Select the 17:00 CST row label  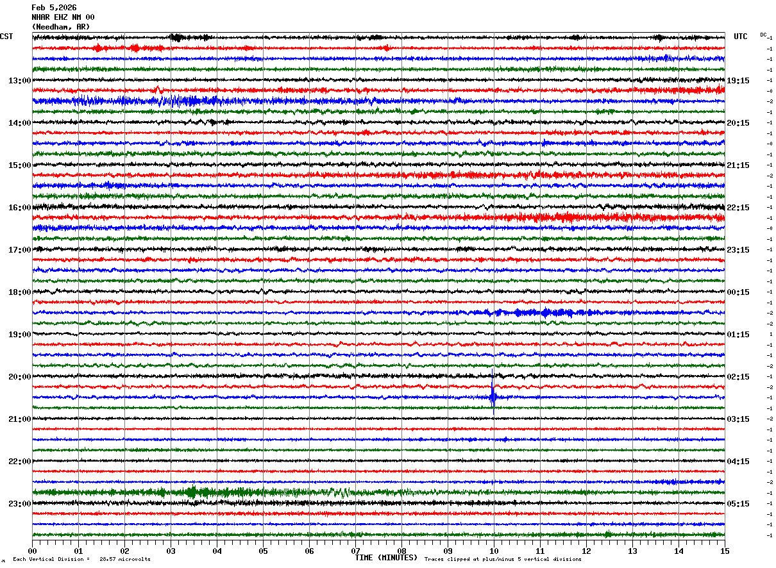(19, 250)
